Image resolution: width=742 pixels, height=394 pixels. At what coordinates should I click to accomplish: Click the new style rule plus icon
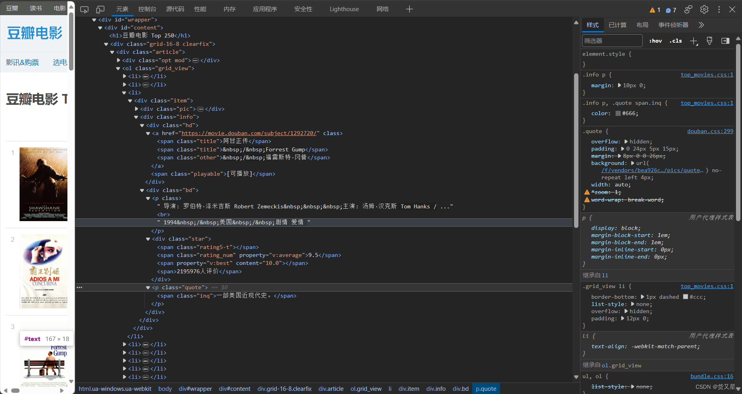(x=694, y=41)
